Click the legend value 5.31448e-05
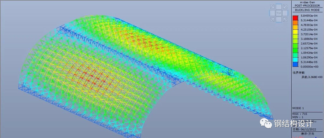Screen dimensions: 324x138 (x=310, y=62)
